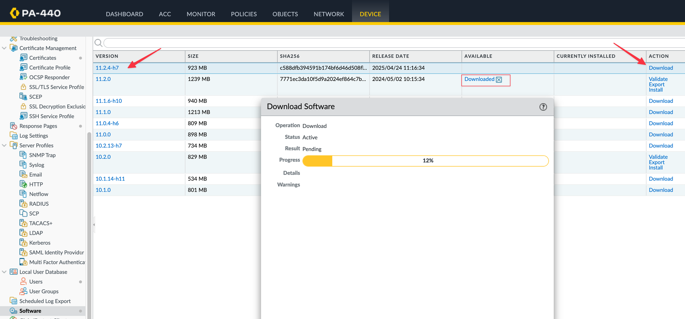Sort by the SIZE column header
The width and height of the screenshot is (685, 319).
(193, 56)
